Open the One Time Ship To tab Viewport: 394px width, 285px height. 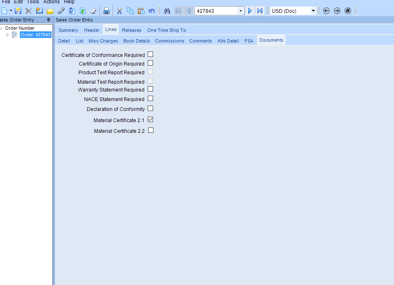coord(167,30)
